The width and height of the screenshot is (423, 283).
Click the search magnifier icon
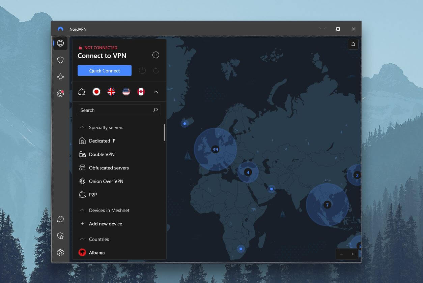pos(156,110)
